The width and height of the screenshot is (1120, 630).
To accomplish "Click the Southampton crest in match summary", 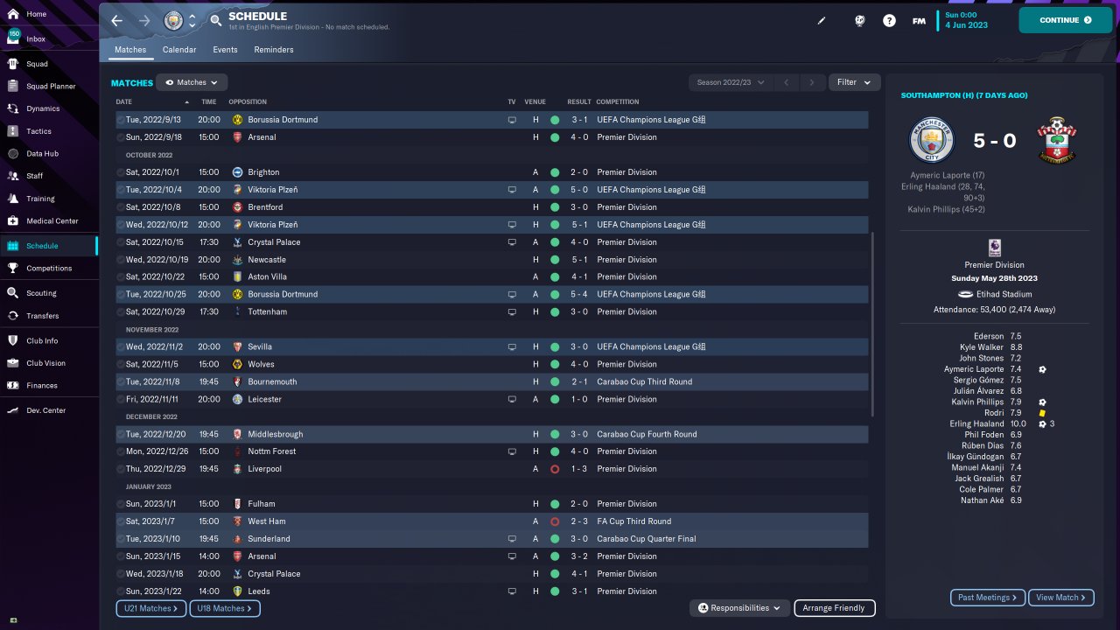I will (x=1056, y=141).
